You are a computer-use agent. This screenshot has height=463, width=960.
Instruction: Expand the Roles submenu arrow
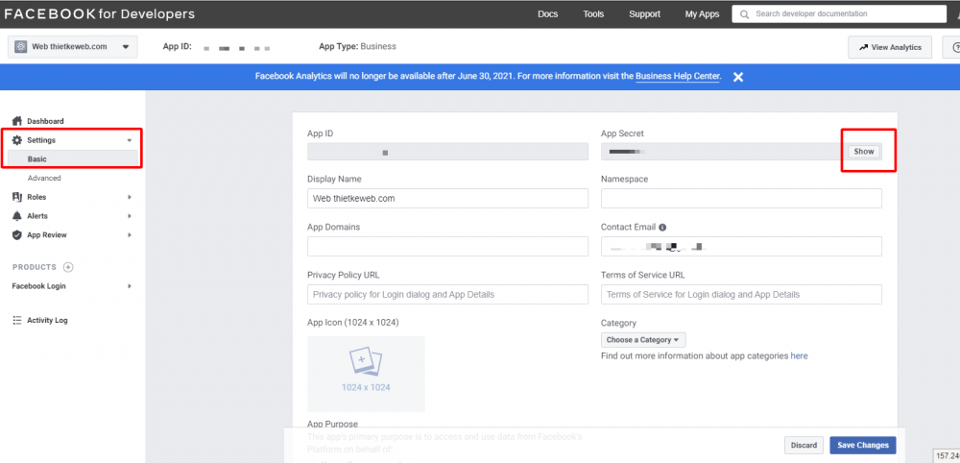130,197
